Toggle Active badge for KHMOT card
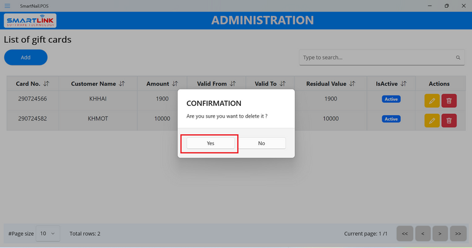Image resolution: width=472 pixels, height=248 pixels. point(391,119)
